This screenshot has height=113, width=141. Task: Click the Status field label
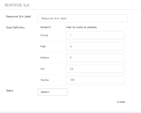click(10, 90)
